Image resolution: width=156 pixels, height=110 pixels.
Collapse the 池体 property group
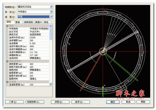pos(7,26)
